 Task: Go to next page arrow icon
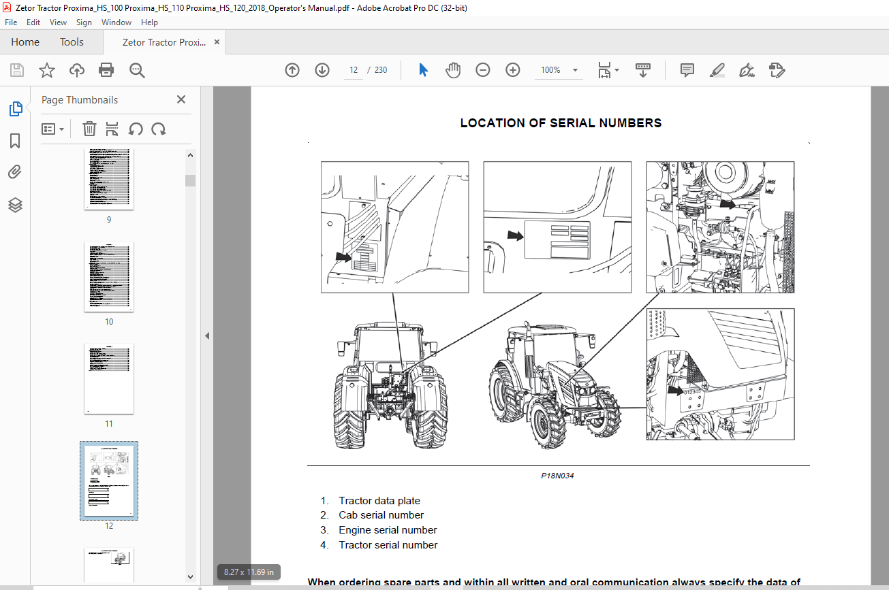(x=322, y=70)
